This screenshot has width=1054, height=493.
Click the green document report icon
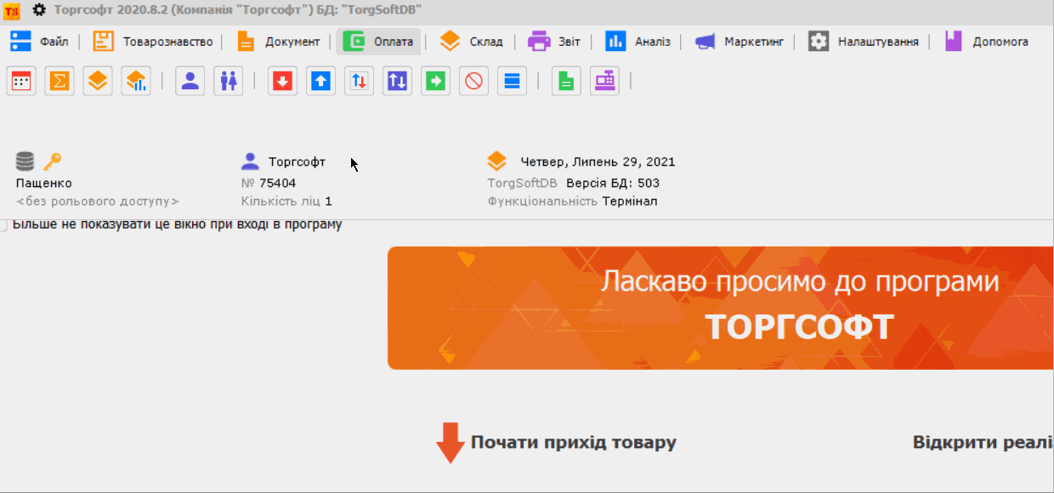[566, 80]
